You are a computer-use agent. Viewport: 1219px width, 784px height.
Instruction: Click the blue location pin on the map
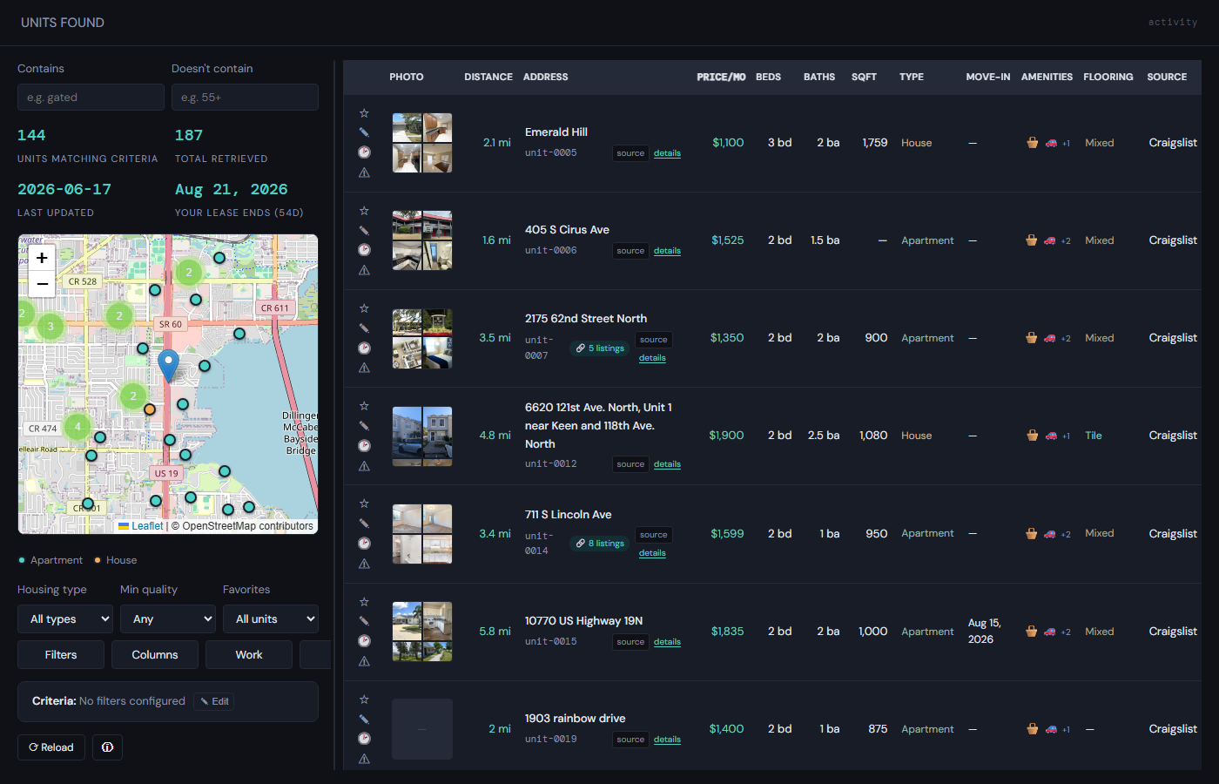[168, 366]
